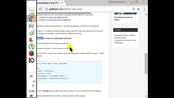Open the film-strip media app icon
174x98 pixels.
(32, 40)
